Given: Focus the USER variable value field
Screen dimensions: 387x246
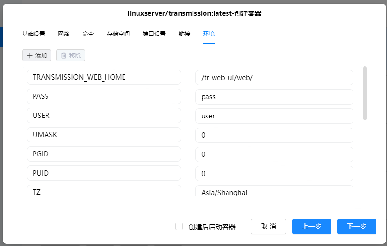Looking at the screenshot, I should tap(274, 116).
